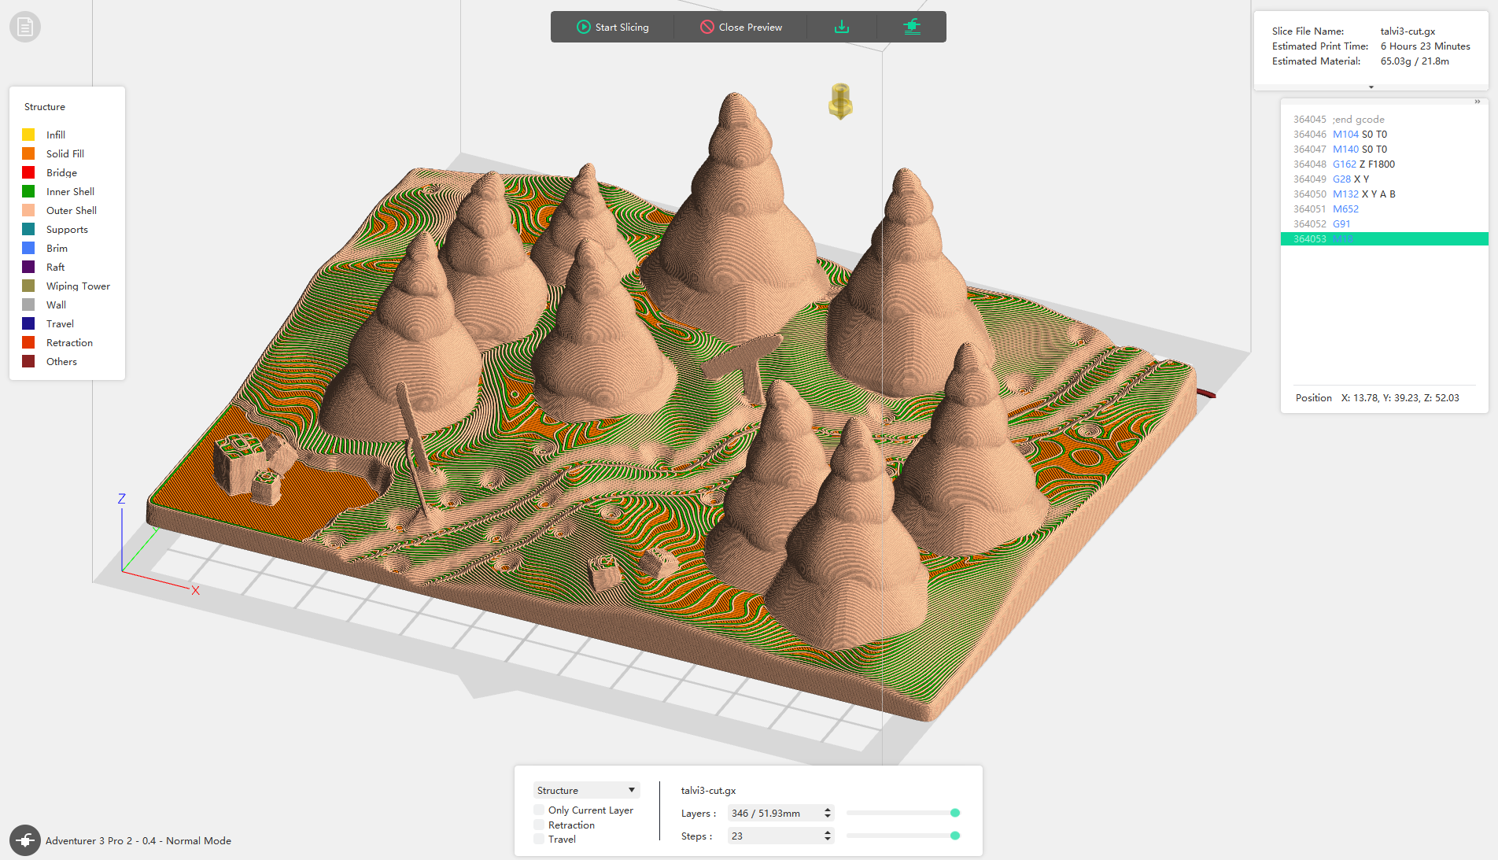The image size is (1498, 860).
Task: Enable the Only Current Layer checkbox
Action: click(539, 810)
